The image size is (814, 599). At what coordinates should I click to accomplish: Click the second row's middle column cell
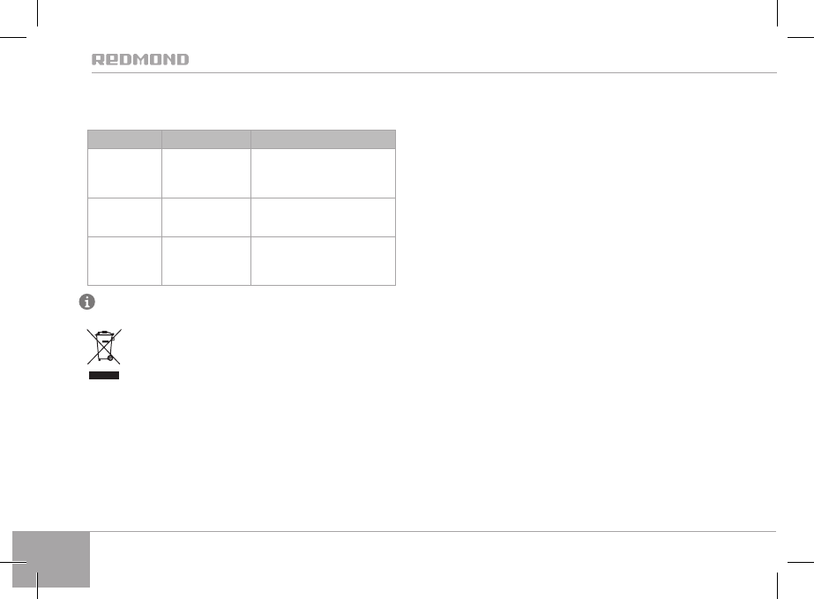[x=206, y=217]
